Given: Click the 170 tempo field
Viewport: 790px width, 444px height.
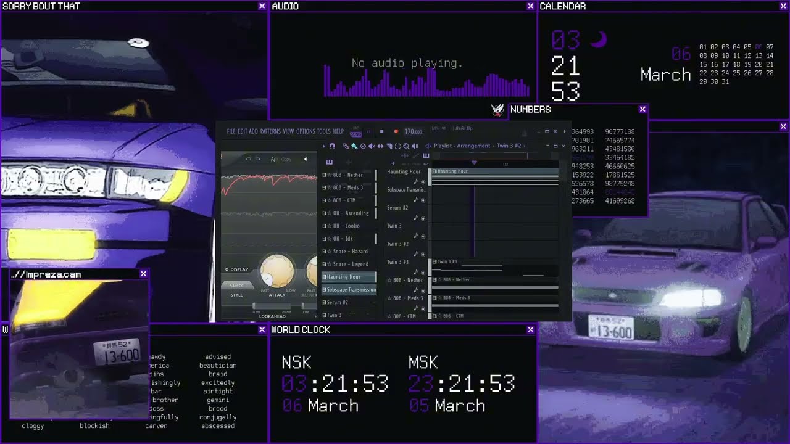Looking at the screenshot, I should tap(413, 131).
